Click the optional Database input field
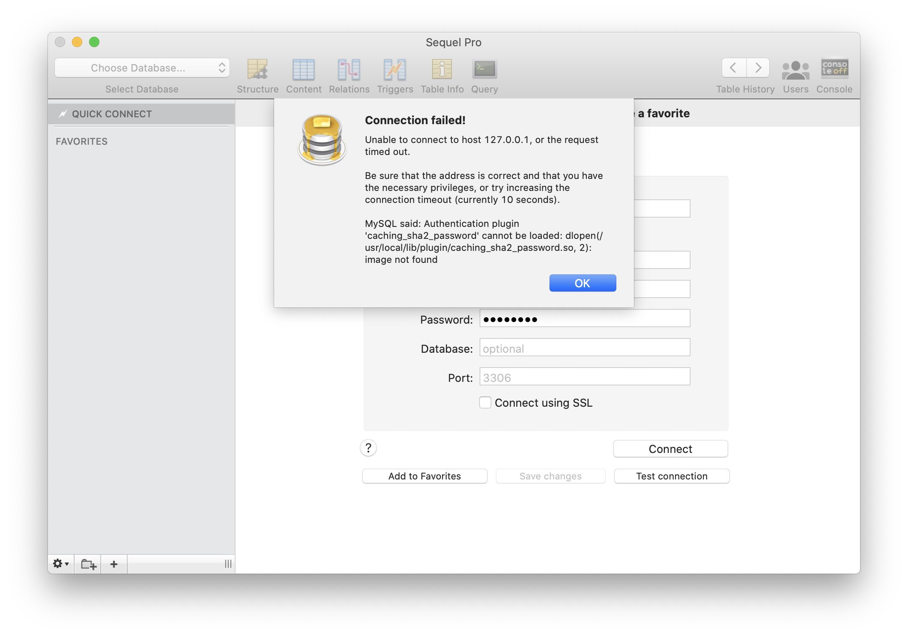This screenshot has height=637, width=908. (585, 348)
